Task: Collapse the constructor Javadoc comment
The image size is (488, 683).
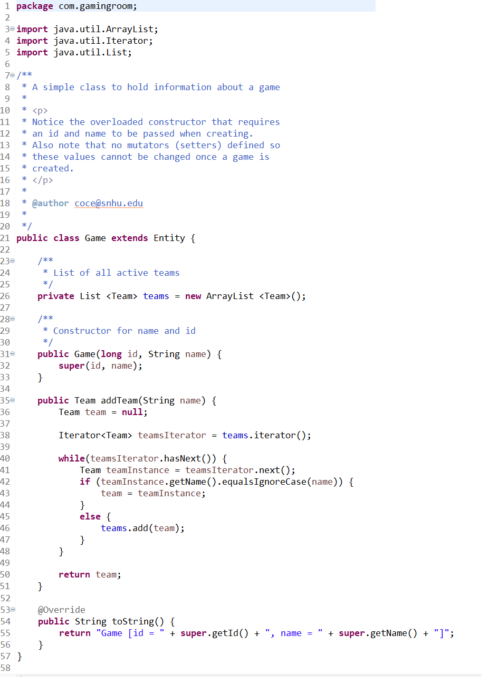Action: pos(11,319)
